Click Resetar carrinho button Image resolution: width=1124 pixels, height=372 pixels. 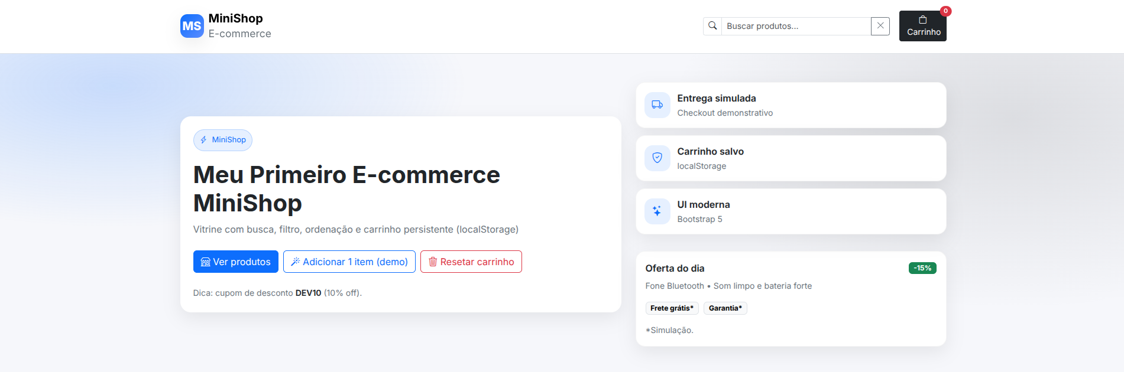click(471, 262)
